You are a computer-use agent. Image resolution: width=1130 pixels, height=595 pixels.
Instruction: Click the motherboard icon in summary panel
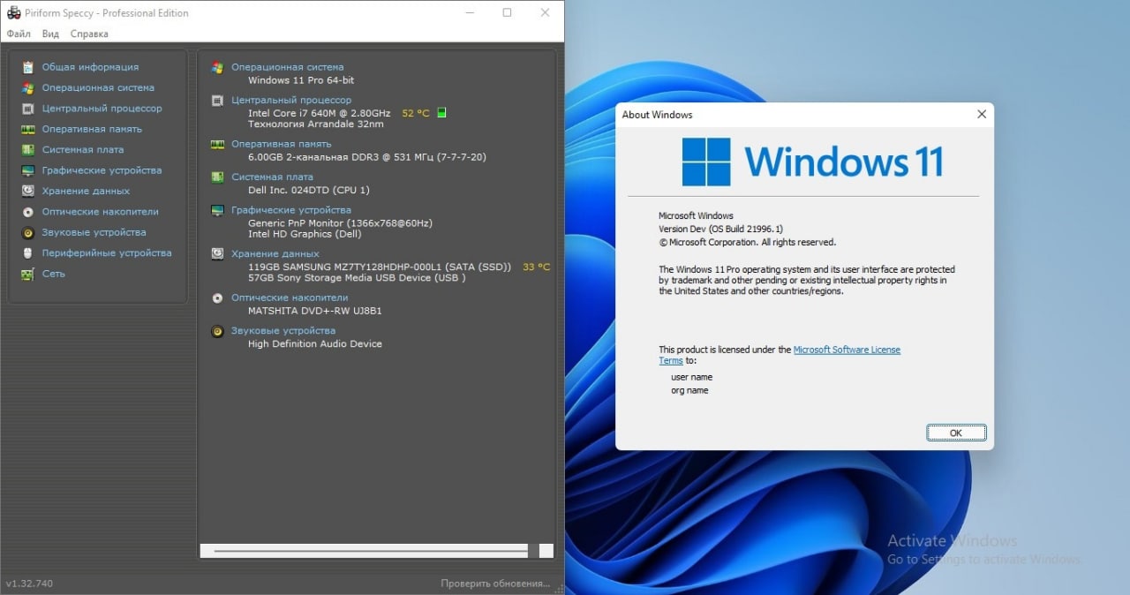pyautogui.click(x=217, y=177)
